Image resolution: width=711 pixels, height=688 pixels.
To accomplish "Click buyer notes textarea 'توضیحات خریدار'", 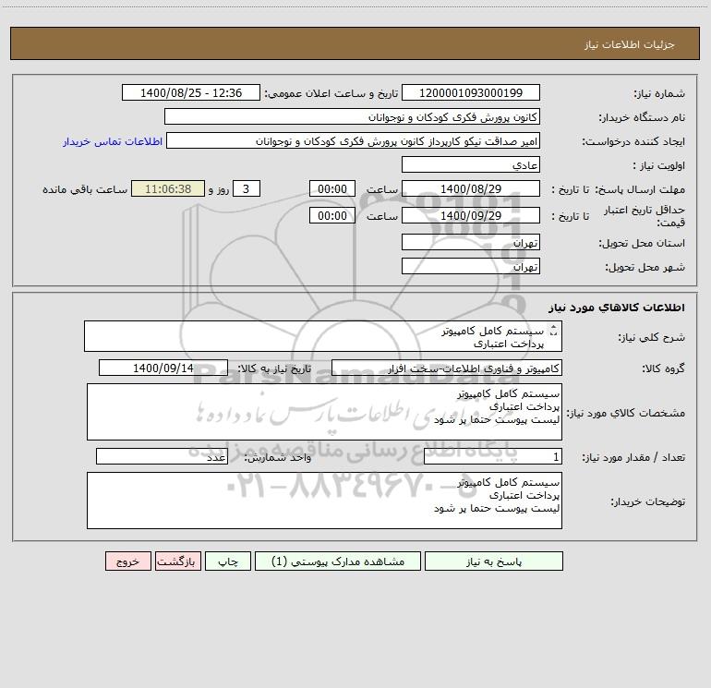I will point(324,501).
